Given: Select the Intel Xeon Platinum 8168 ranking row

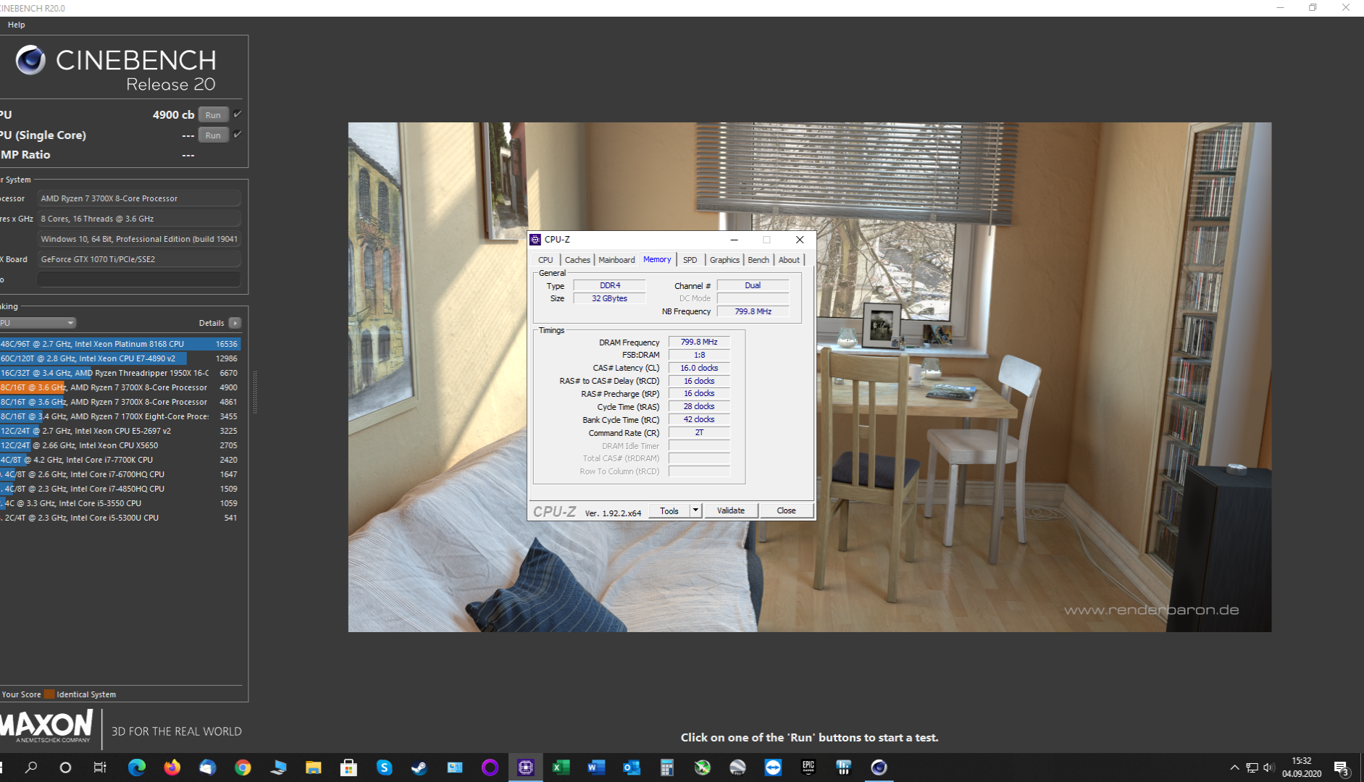Looking at the screenshot, I should (x=120, y=344).
